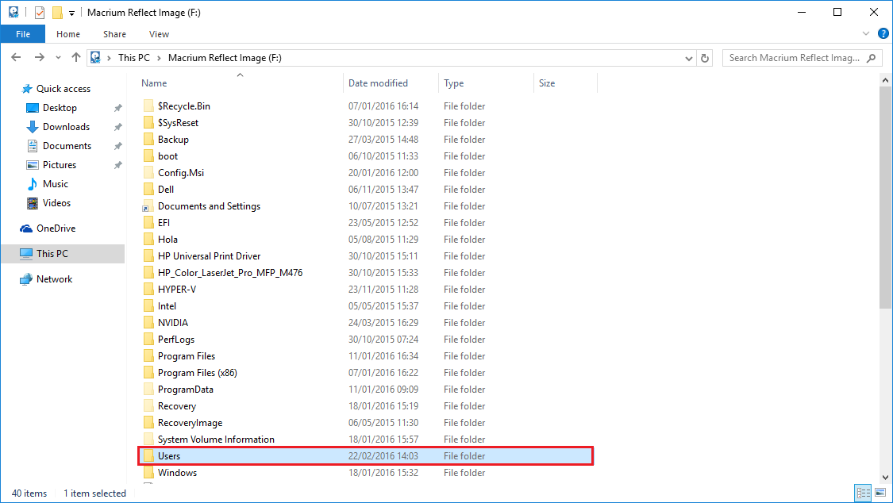Click the search magnifier icon
893x503 pixels.
pos(871,57)
